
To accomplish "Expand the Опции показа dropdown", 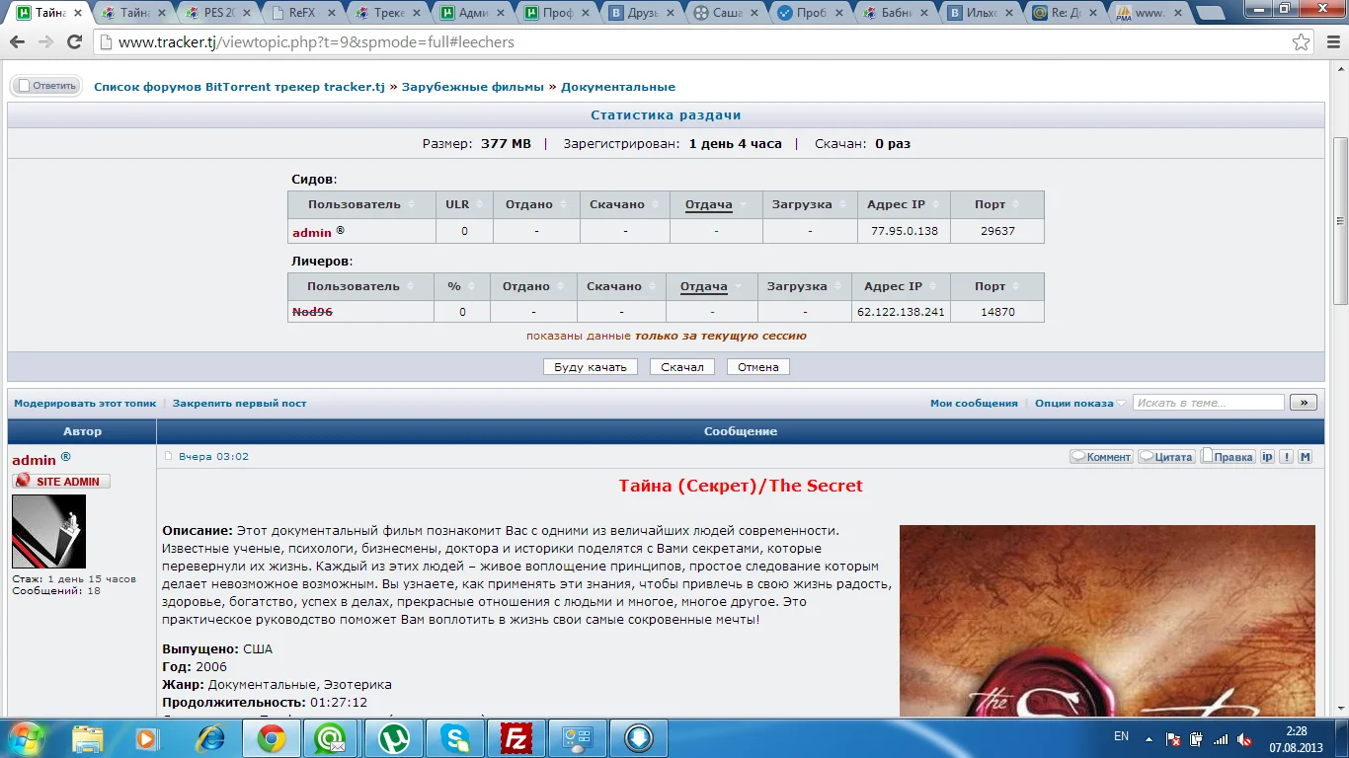I will [1079, 403].
